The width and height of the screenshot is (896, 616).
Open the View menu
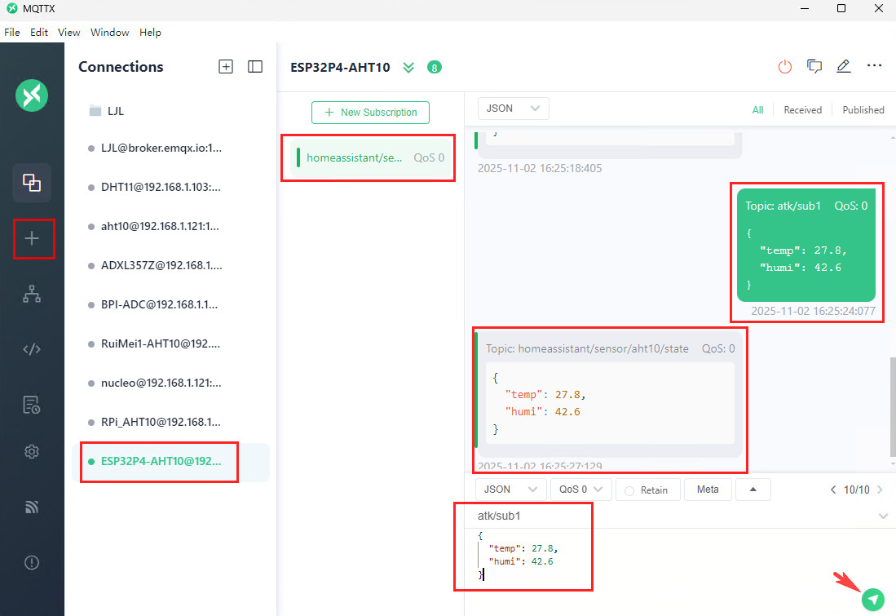[x=69, y=32]
